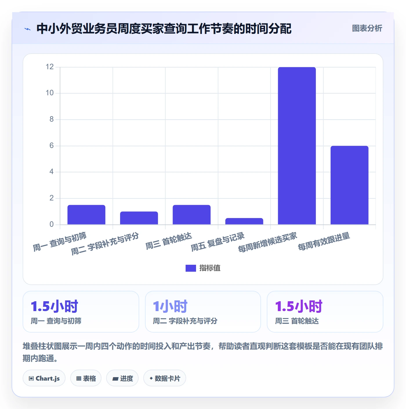Click the 指标值 legend text

(210, 268)
